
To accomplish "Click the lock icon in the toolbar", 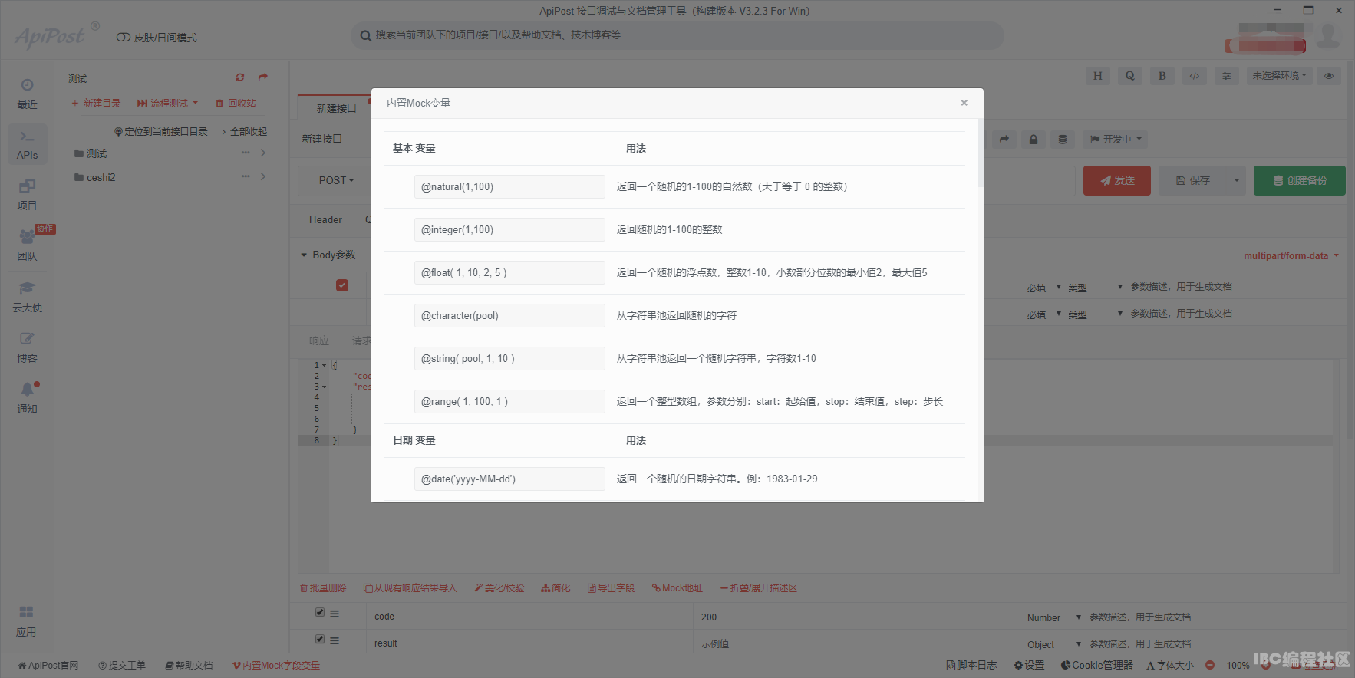I will pyautogui.click(x=1033, y=140).
